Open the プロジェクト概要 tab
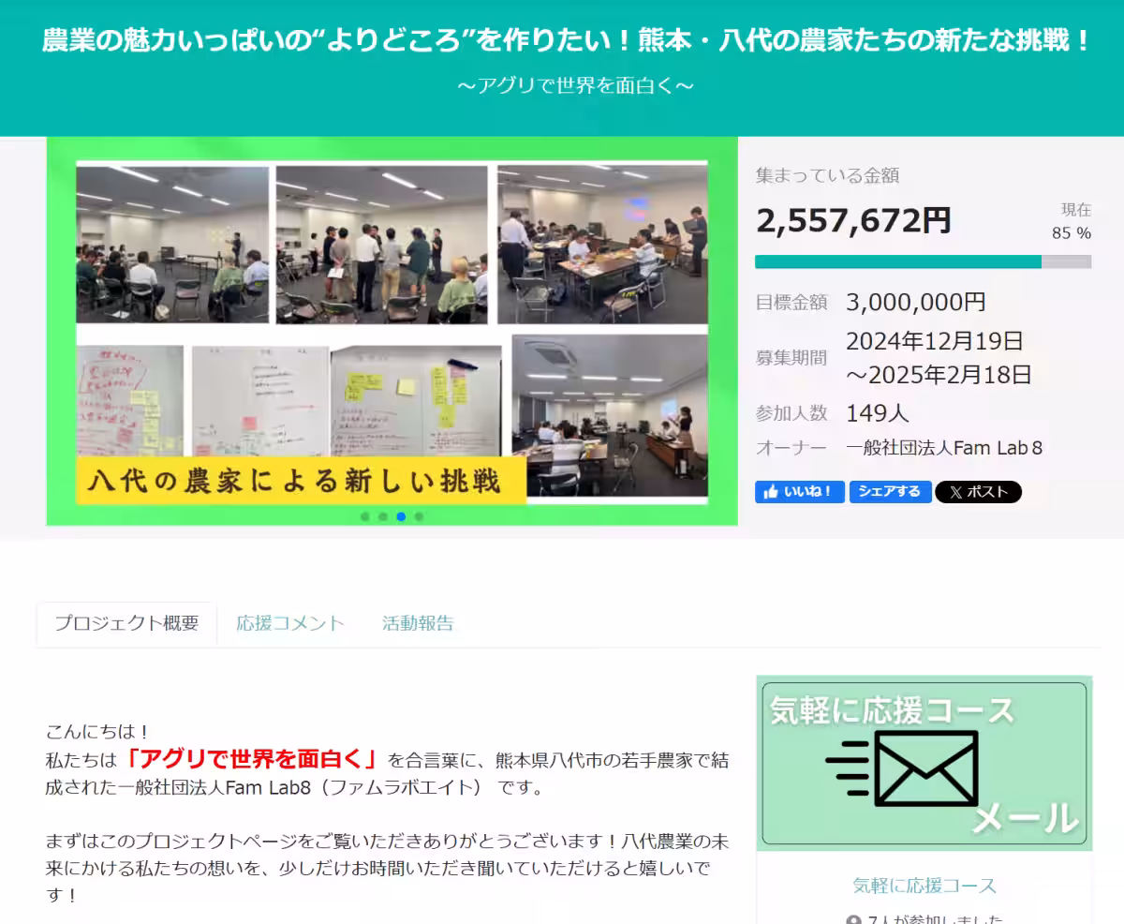This screenshot has height=924, width=1124. (x=126, y=623)
